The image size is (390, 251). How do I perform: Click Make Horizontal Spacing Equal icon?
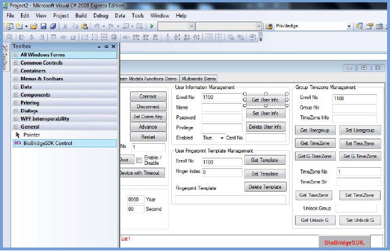(126, 37)
